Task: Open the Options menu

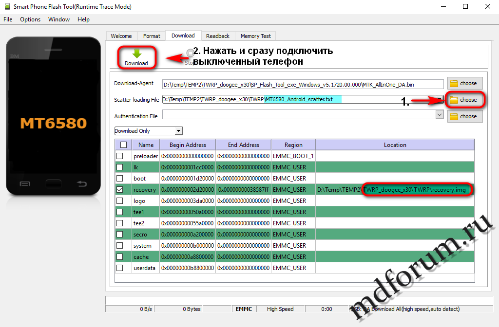Action: pyautogui.click(x=30, y=19)
